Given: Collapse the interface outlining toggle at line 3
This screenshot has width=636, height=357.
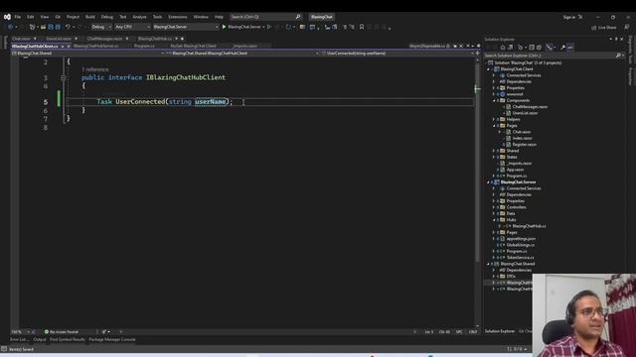Looking at the screenshot, I should click(64, 77).
